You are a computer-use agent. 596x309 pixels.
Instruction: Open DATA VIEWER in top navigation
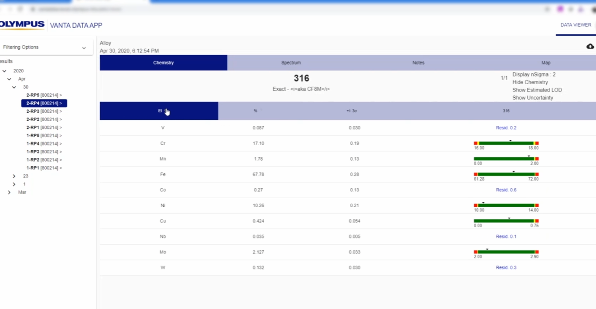[576, 25]
